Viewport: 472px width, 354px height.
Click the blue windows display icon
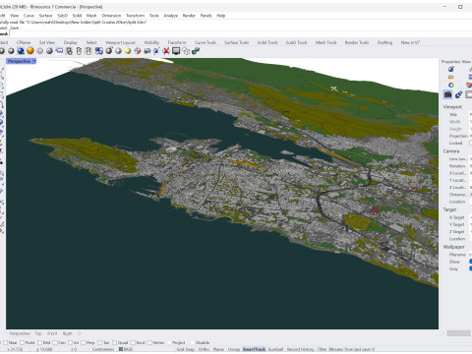tap(99, 51)
